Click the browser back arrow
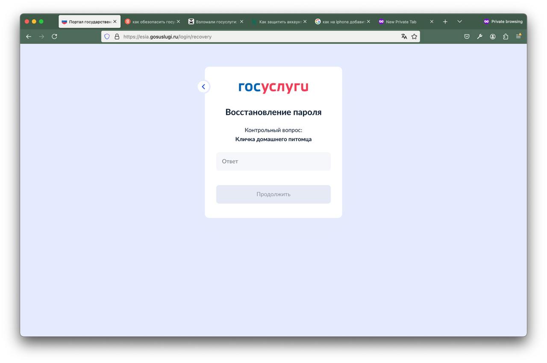Screen dimensions: 547x363 pyautogui.click(x=29, y=37)
